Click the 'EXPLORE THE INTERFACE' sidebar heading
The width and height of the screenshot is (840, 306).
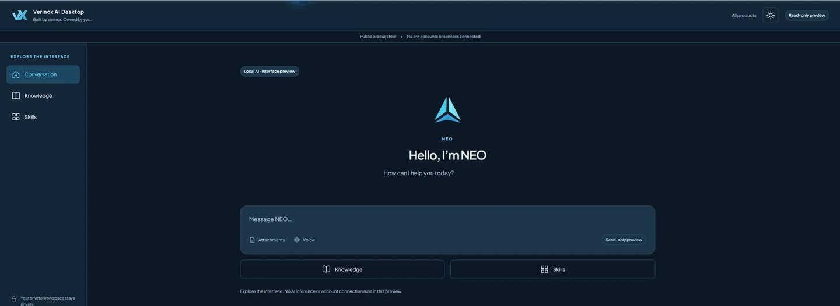[40, 56]
